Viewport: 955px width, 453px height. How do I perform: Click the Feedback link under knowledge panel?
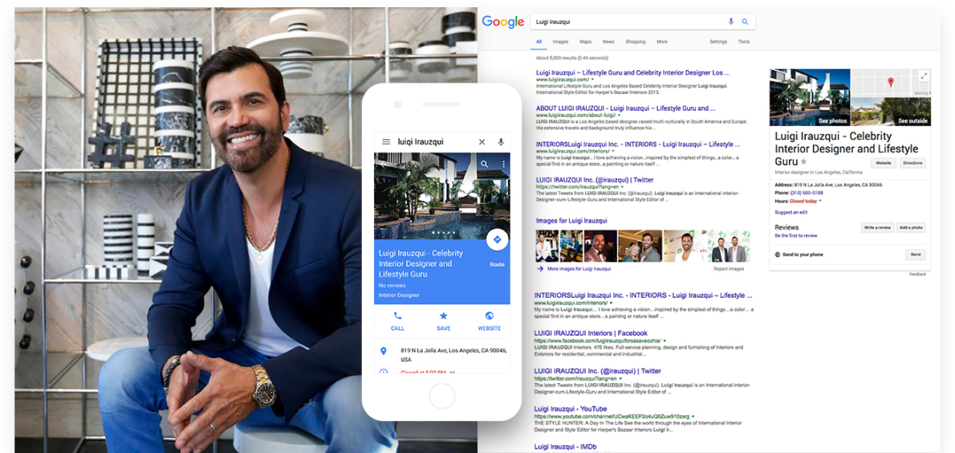pos(918,275)
